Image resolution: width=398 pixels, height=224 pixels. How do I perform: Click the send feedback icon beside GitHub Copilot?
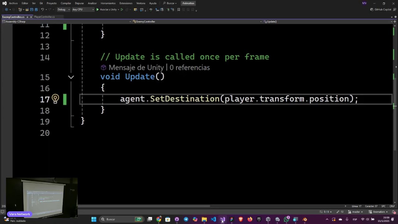(x=394, y=10)
